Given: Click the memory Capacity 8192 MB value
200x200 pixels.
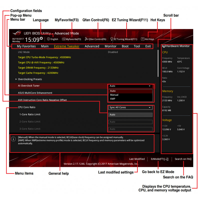Looking at the screenshot, I should tap(166, 110).
